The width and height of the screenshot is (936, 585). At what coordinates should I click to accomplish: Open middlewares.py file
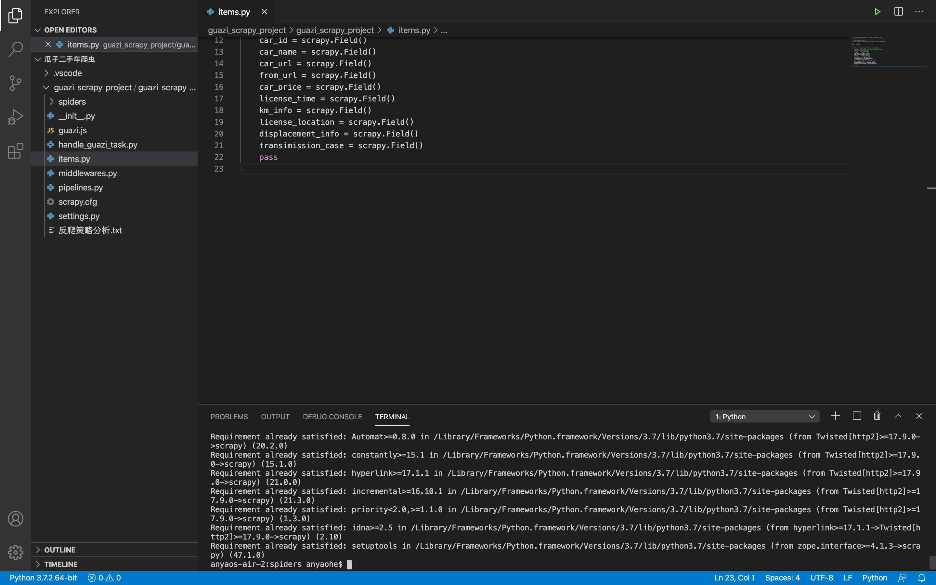coord(114,173)
